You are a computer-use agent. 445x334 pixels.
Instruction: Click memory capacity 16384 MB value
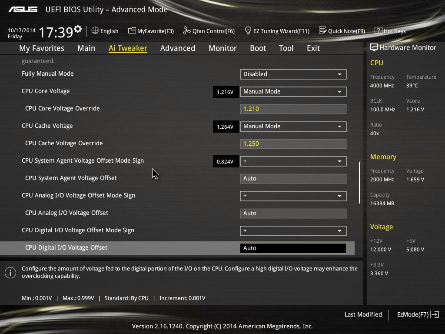pyautogui.click(x=382, y=204)
